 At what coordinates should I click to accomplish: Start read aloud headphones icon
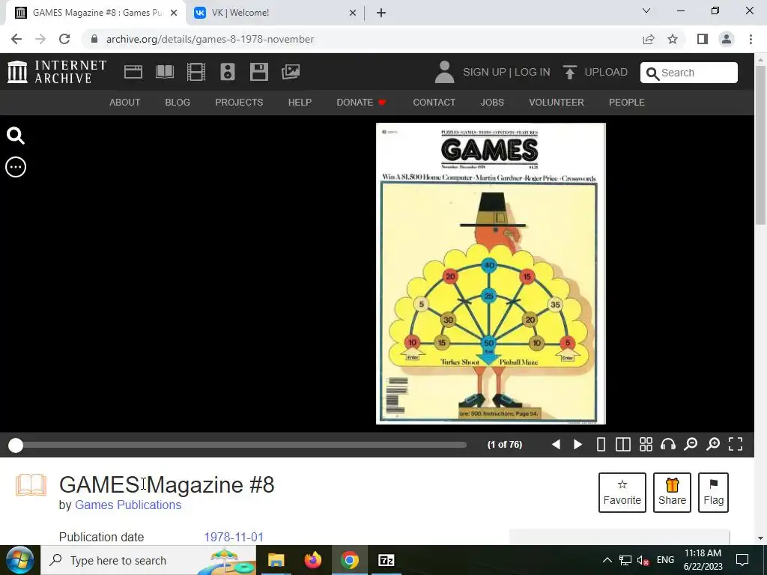(x=668, y=445)
